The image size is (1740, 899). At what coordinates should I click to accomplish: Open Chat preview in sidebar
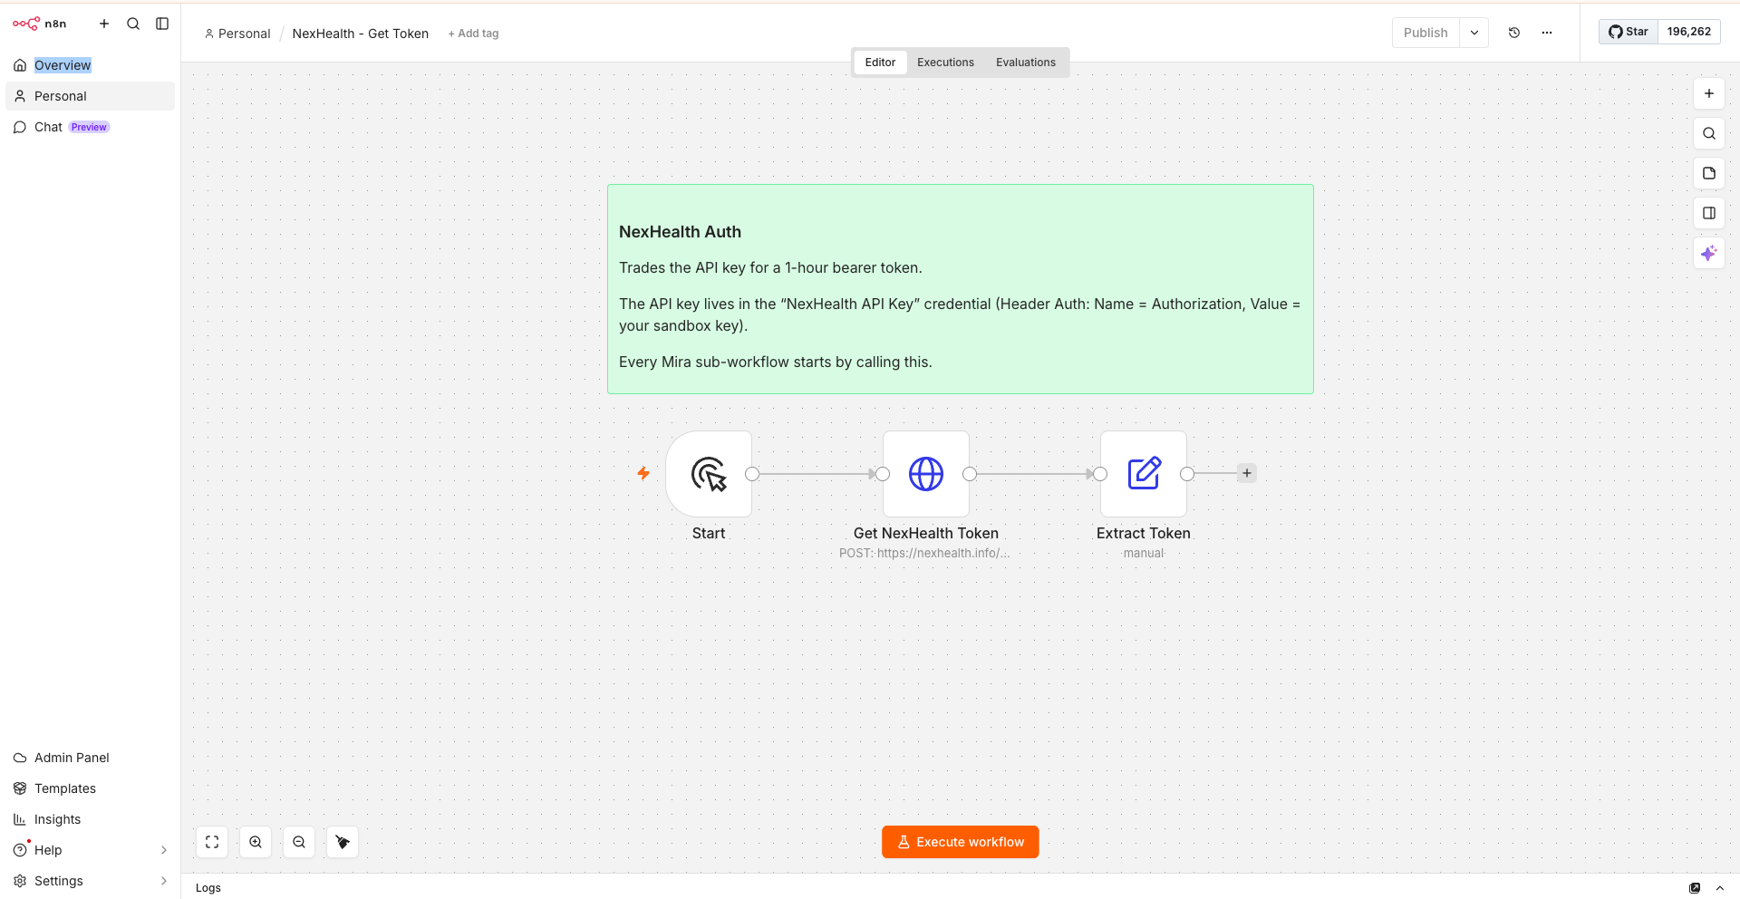90,127
